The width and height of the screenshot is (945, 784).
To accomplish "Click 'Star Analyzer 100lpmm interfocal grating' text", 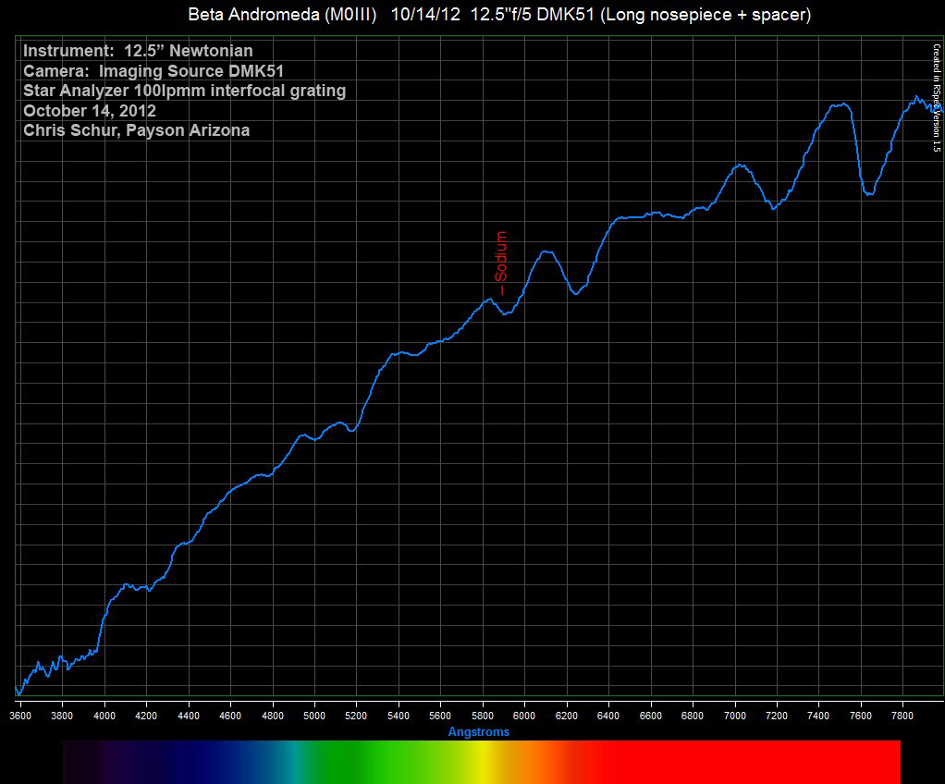I will (x=184, y=91).
